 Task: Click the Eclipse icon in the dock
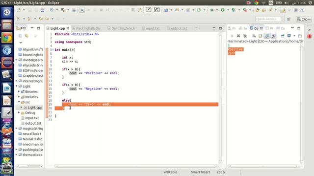tap(7, 63)
